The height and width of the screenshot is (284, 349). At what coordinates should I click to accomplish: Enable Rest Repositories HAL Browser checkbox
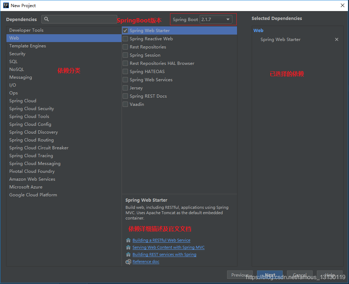tap(125, 63)
